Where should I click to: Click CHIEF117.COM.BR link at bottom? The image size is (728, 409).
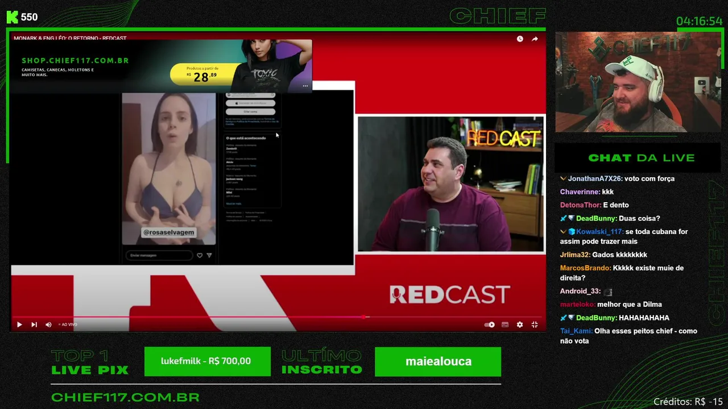tap(125, 398)
